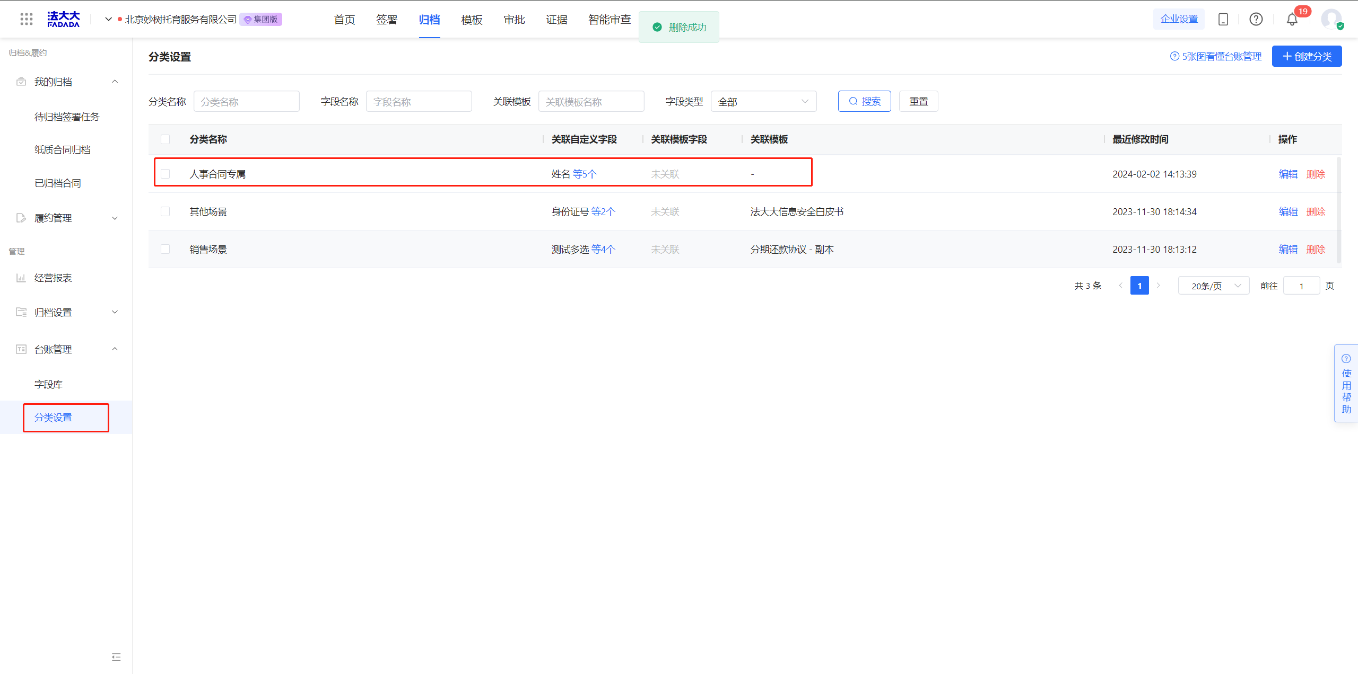The image size is (1358, 674).
Task: Click the 等2个 fields link
Action: (604, 211)
